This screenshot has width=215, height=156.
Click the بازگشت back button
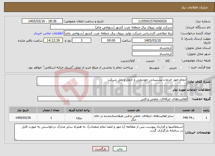click(x=101, y=149)
